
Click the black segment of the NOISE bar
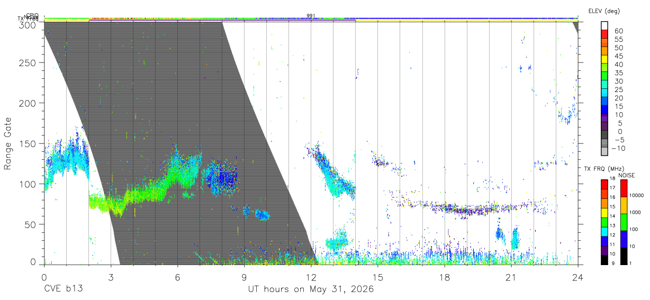coord(624,256)
